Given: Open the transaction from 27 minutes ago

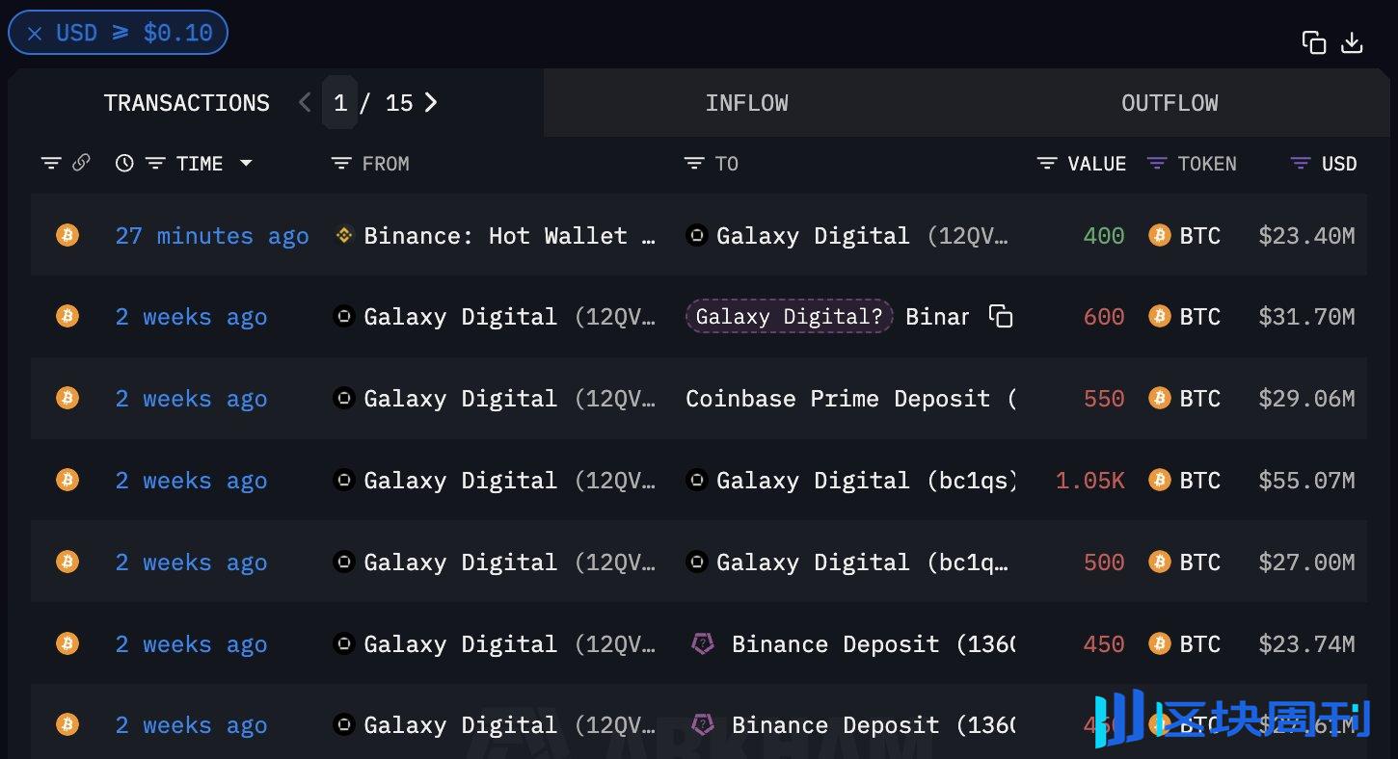Looking at the screenshot, I should click(x=212, y=235).
